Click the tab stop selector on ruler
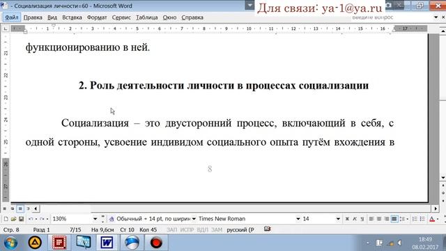The height and width of the screenshot is (251, 446). pos(6,29)
